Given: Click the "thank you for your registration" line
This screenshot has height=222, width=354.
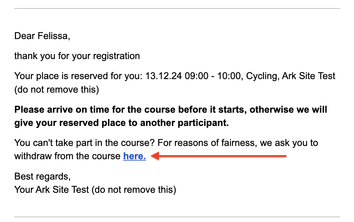Looking at the screenshot, I should click(x=77, y=56).
